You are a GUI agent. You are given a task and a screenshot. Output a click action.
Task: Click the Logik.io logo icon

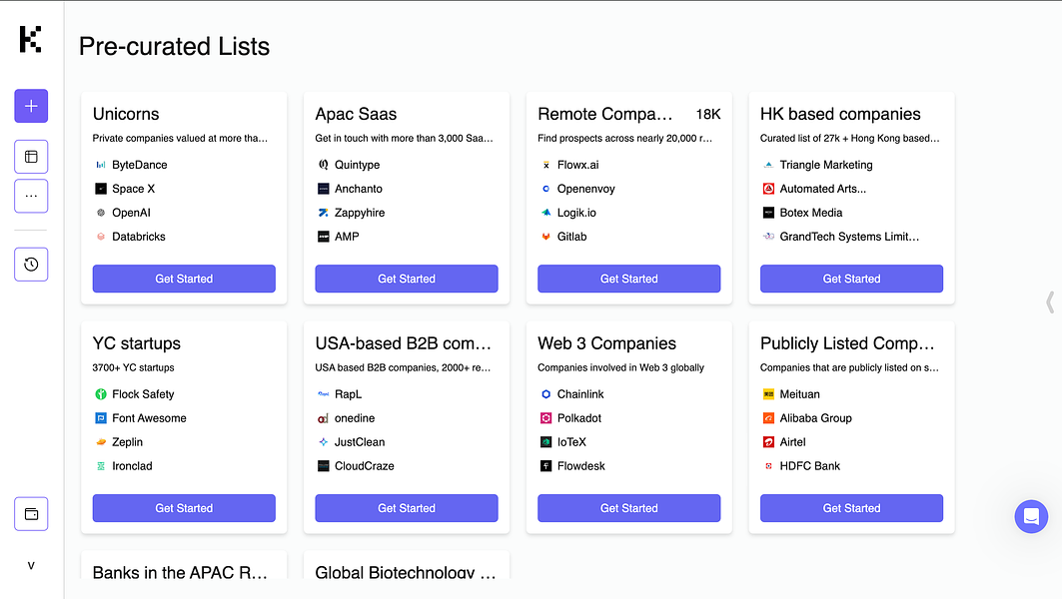(545, 213)
